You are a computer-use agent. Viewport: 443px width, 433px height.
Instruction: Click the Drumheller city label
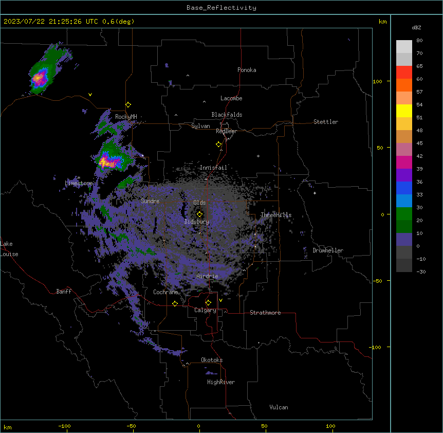(x=328, y=250)
